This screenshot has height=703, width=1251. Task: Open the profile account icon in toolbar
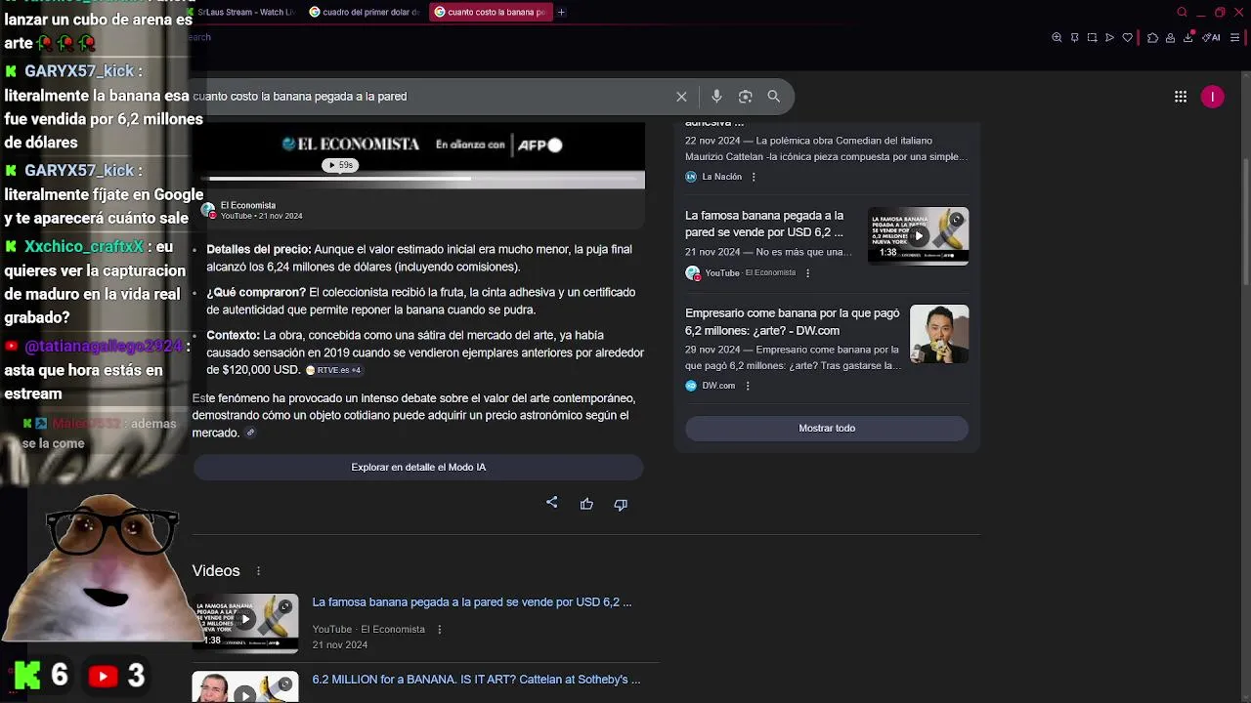(x=1170, y=38)
